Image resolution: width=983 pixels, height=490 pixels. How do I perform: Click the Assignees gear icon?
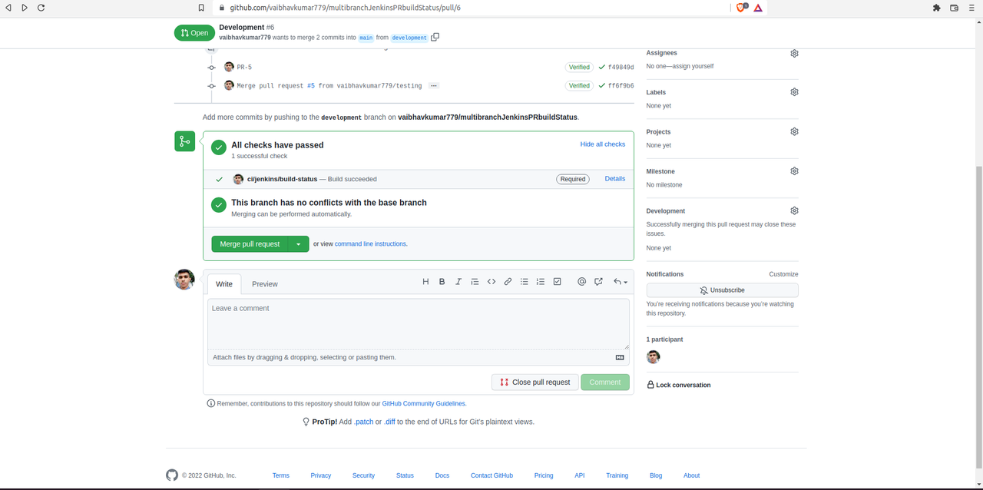click(x=794, y=53)
